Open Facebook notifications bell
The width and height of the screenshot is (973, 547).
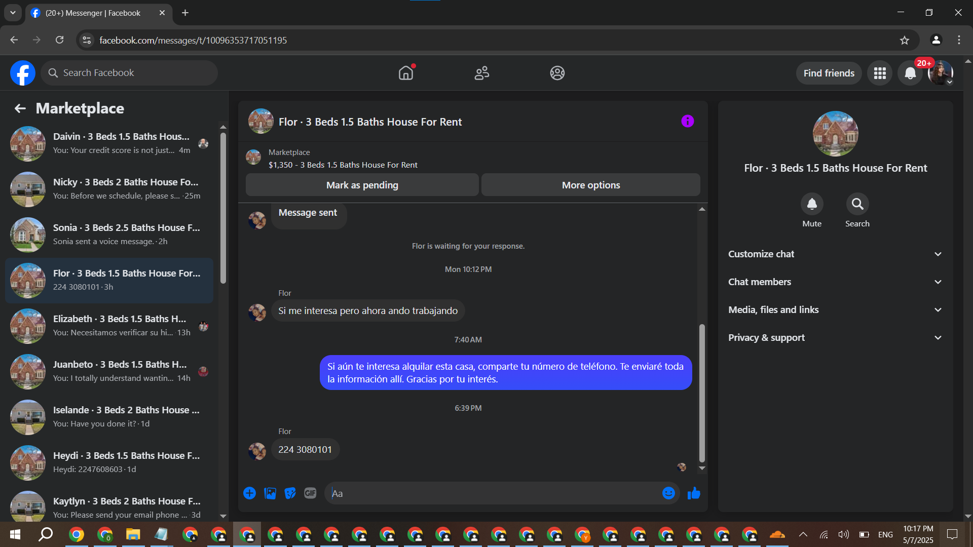click(910, 73)
